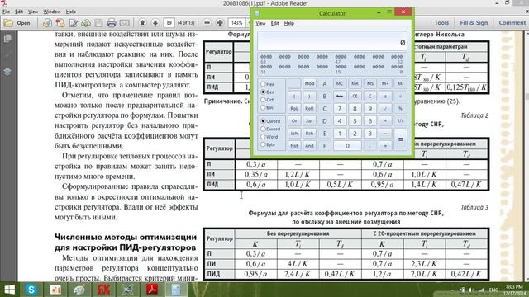Select Hex number base

pos(267,84)
